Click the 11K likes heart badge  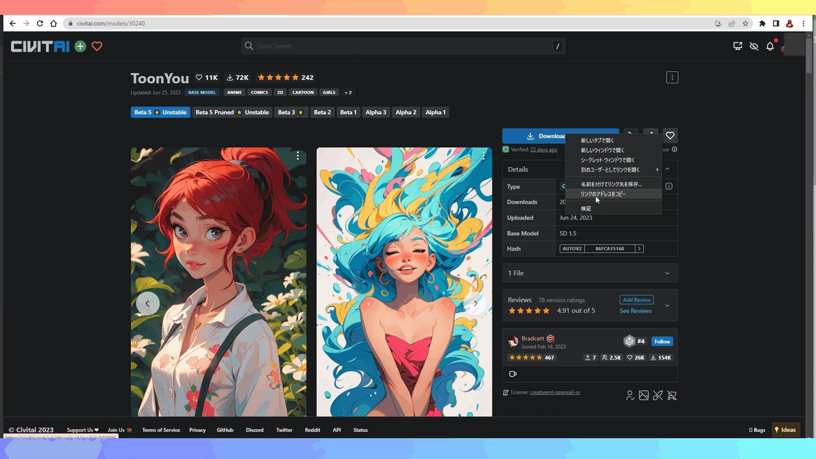point(207,78)
